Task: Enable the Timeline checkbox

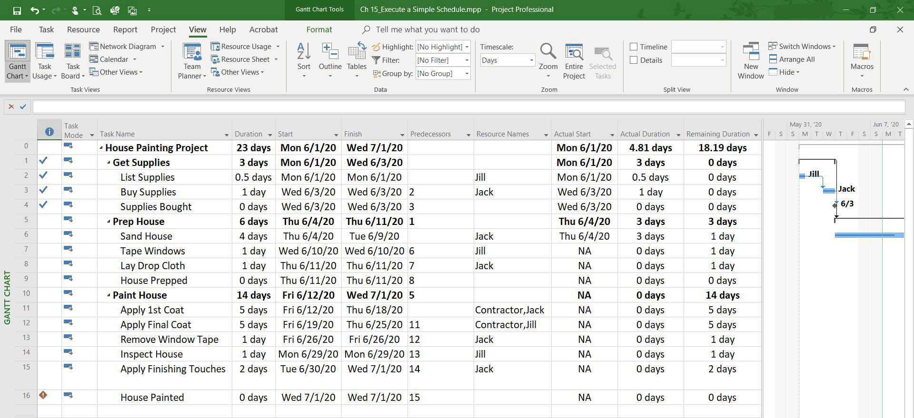Action: point(634,47)
